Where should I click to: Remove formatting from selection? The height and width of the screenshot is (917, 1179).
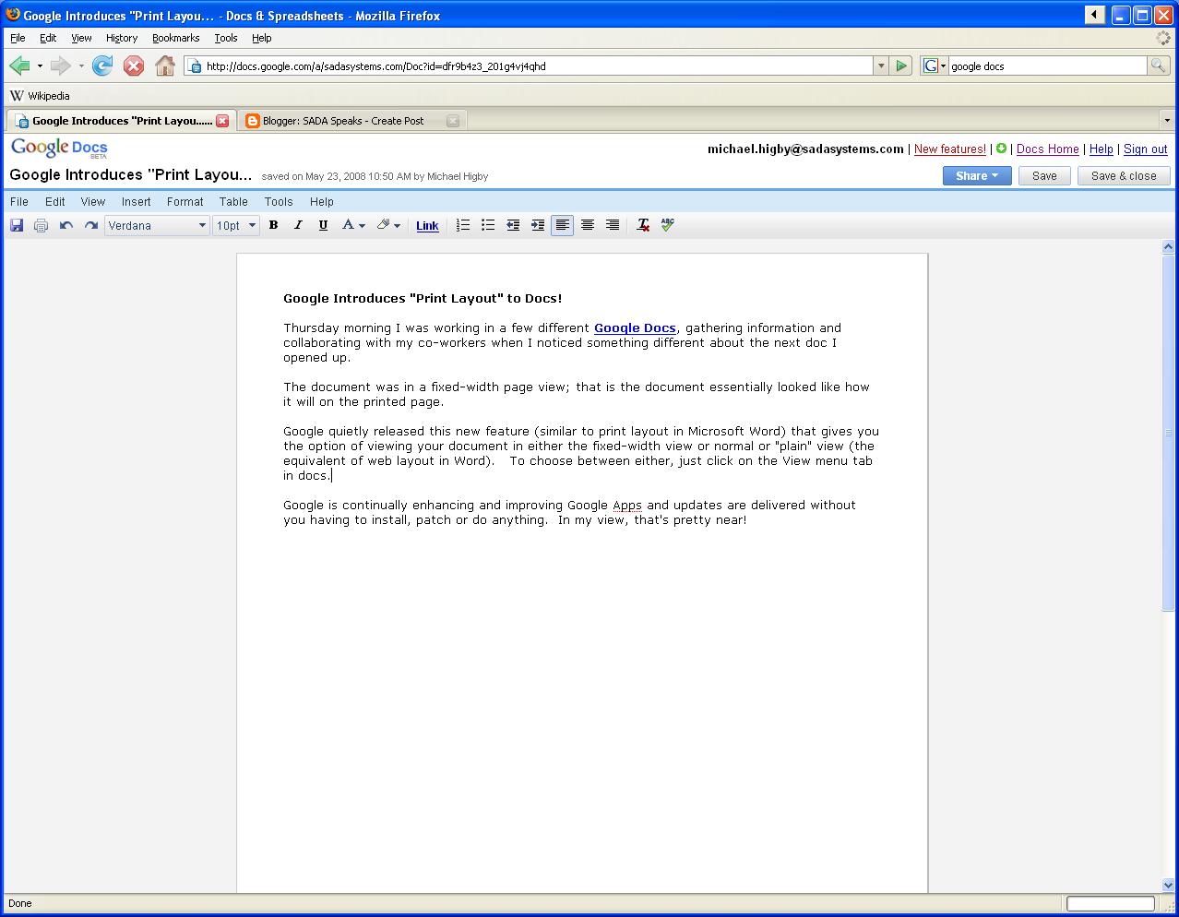(x=643, y=225)
